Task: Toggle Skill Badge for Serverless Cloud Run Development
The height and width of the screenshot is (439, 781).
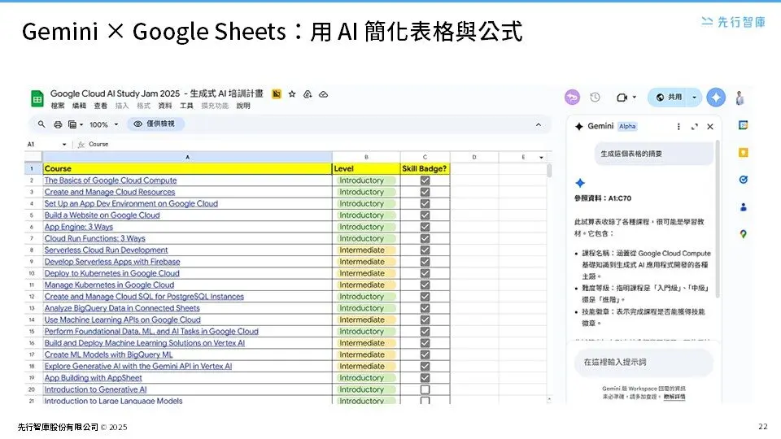Action: (425, 250)
